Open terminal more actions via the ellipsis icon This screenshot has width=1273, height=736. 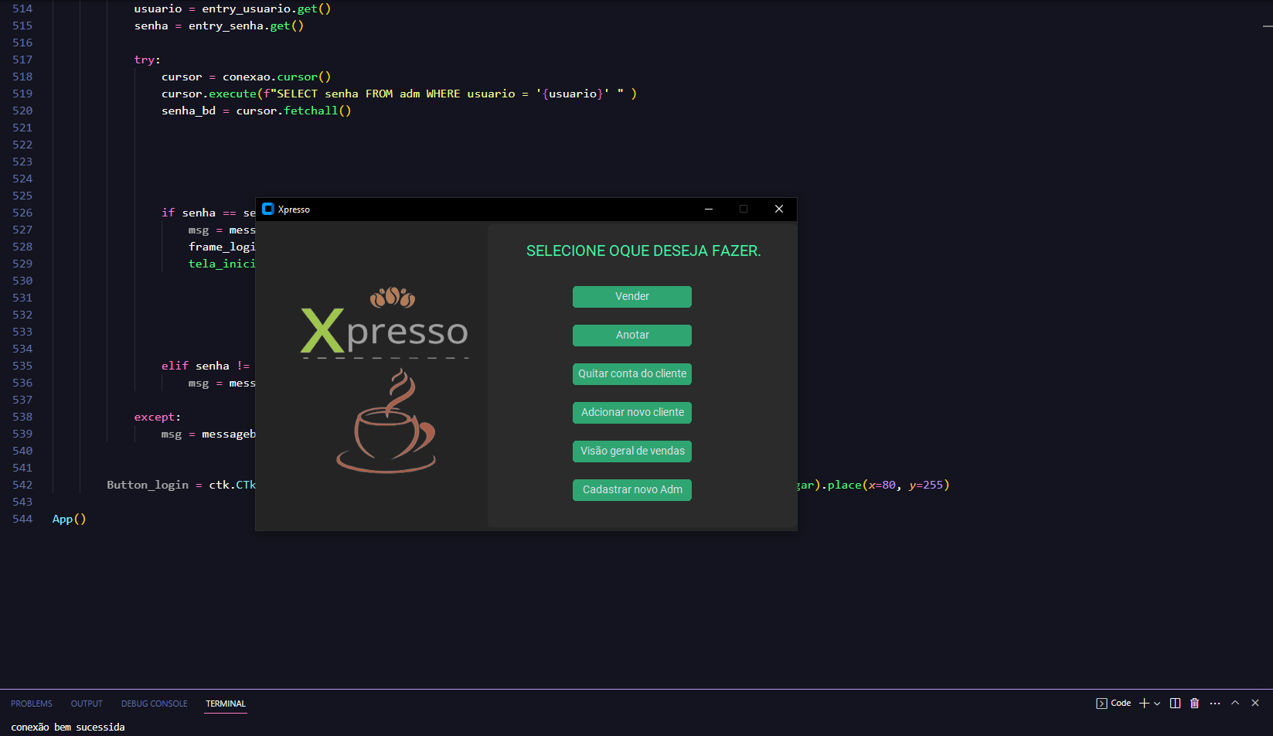[1215, 703]
